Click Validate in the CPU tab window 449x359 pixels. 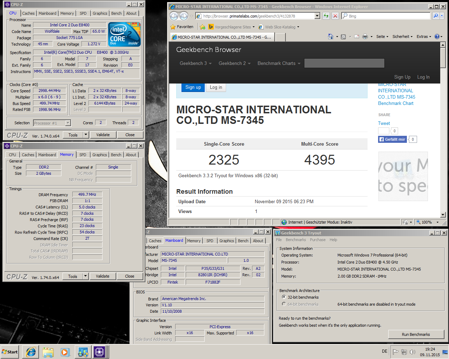point(103,135)
